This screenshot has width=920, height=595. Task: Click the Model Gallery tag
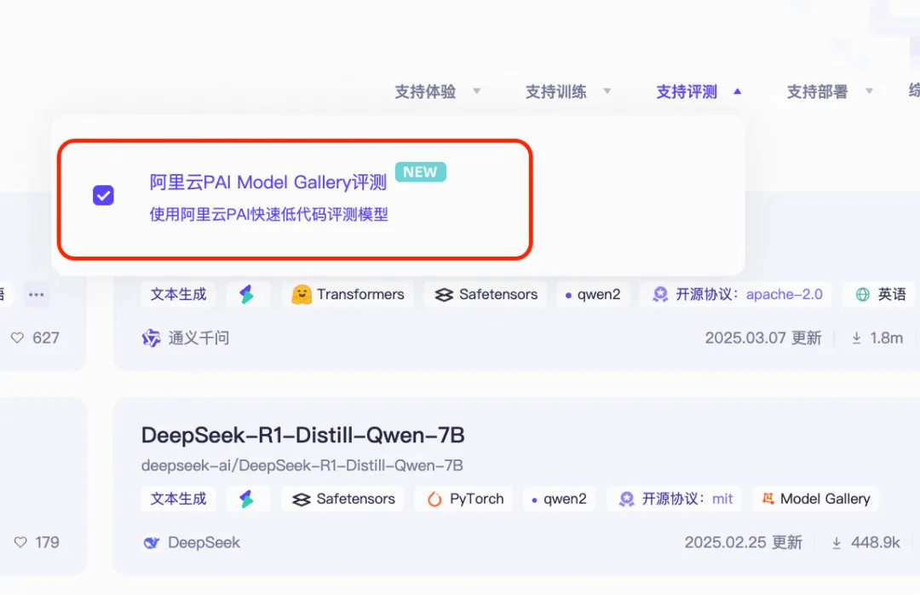(x=815, y=499)
